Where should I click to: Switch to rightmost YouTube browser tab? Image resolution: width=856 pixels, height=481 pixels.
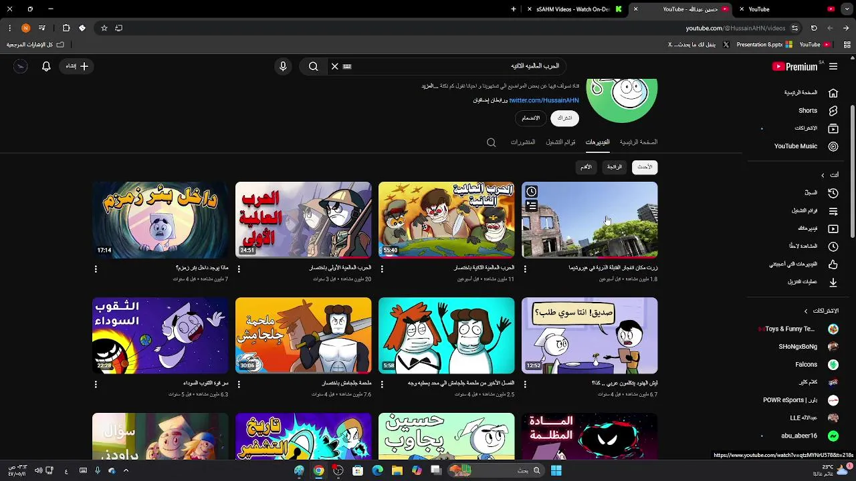[787, 9]
